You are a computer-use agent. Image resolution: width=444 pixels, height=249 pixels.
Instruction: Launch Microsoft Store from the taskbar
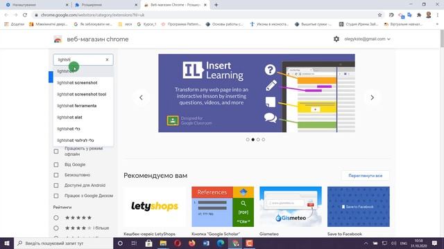click(148, 243)
